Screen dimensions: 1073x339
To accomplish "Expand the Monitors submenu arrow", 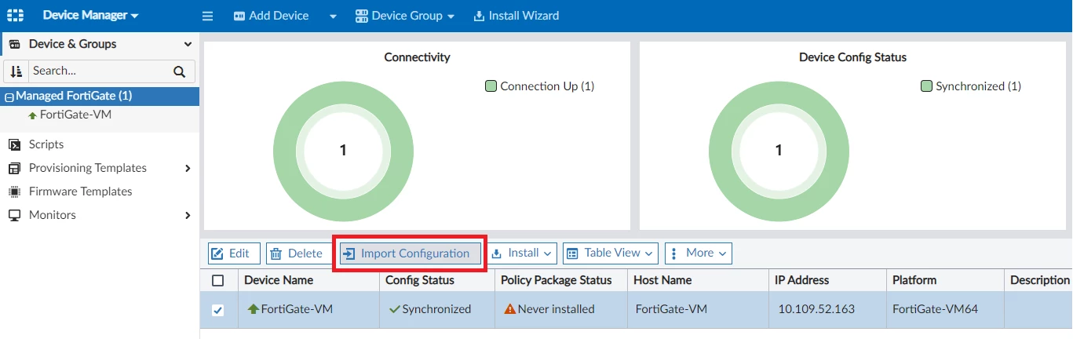I will pos(188,215).
